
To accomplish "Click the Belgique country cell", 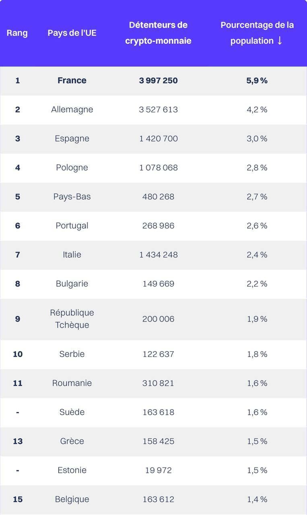I will click(x=72, y=499).
